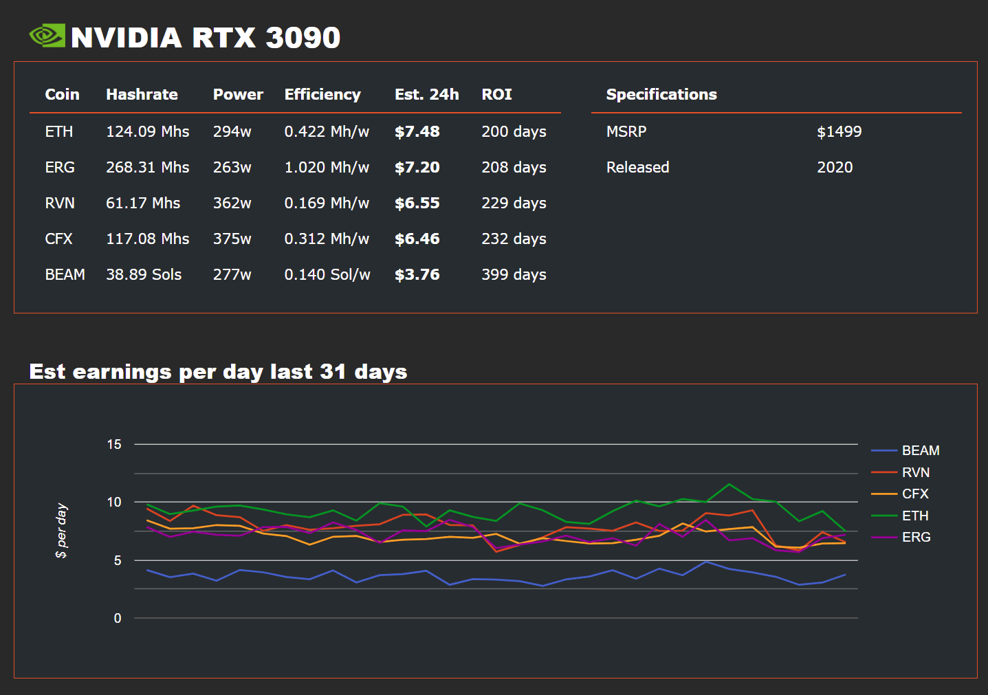Click RVN estimated earnings $6.55

coord(417,203)
